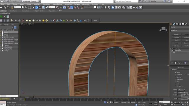Click the Unlink Selection icon

[8, 7]
